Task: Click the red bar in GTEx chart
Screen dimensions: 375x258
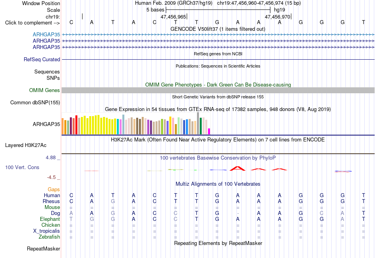Action: coord(77,125)
